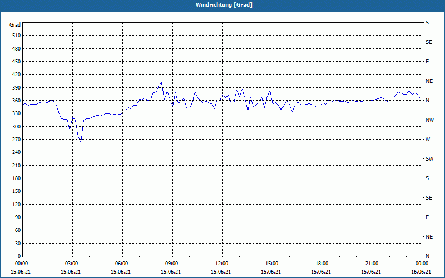Click the 480 value on the degree axis
Screen dimensions: 445x278
[16, 49]
